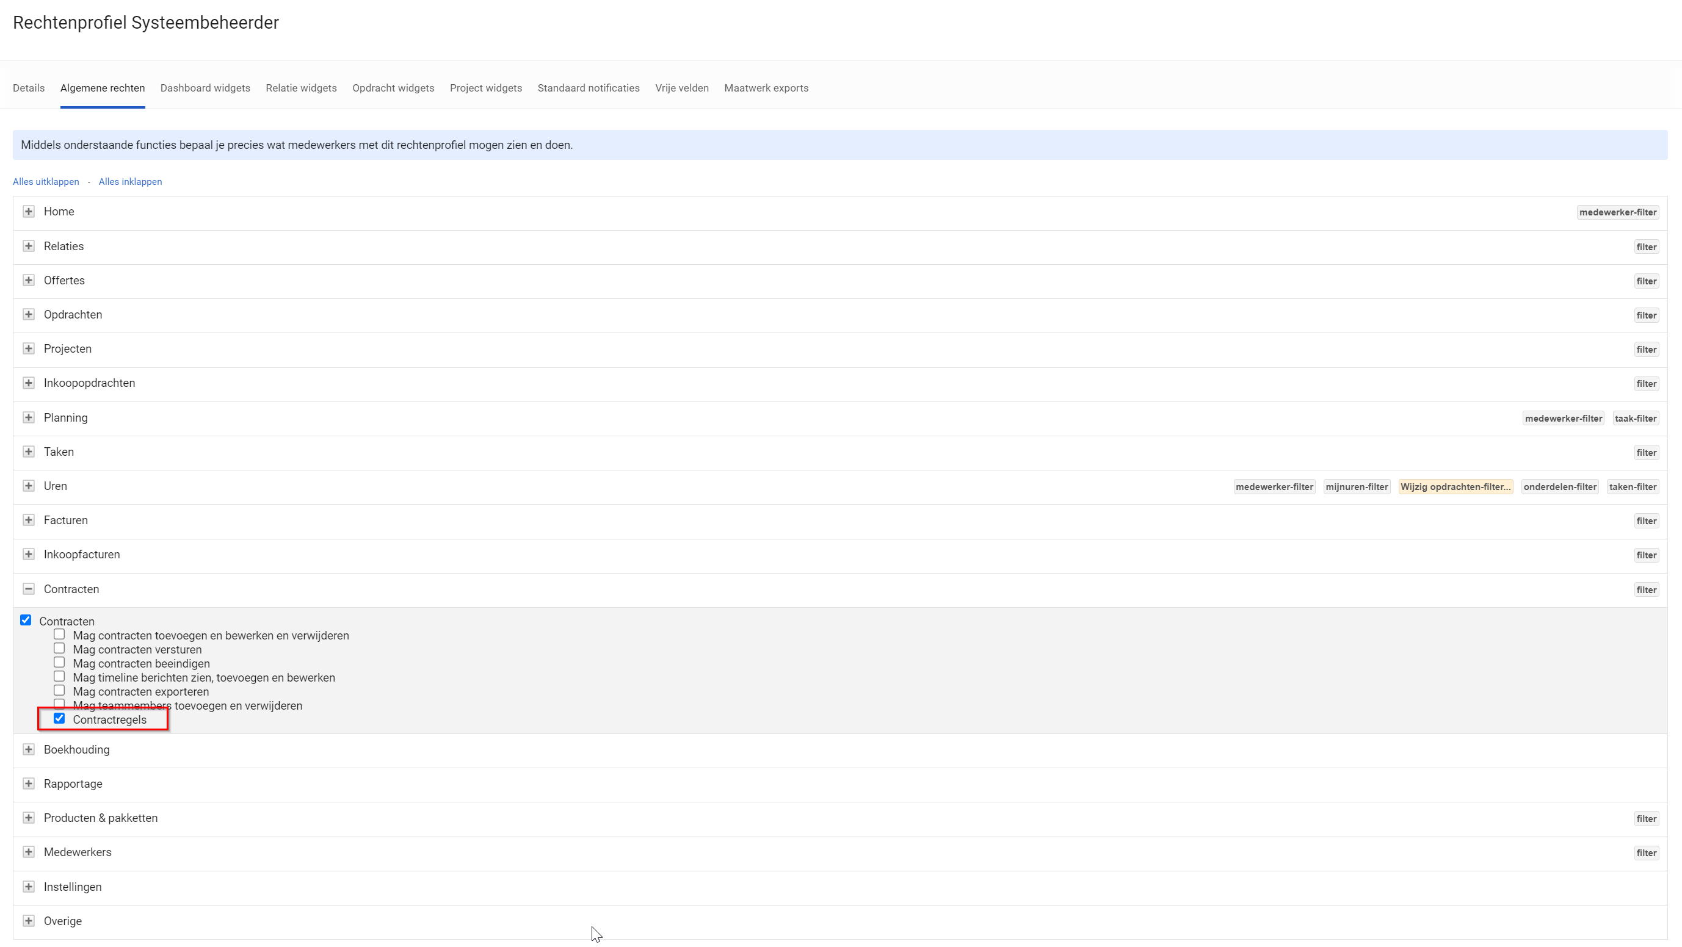This screenshot has width=1682, height=947.
Task: Open filter on Projecten row
Action: tap(1646, 350)
